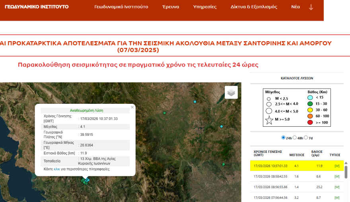Click the magnitude value 4.1 in popup
The image size is (350, 202).
(x=83, y=127)
